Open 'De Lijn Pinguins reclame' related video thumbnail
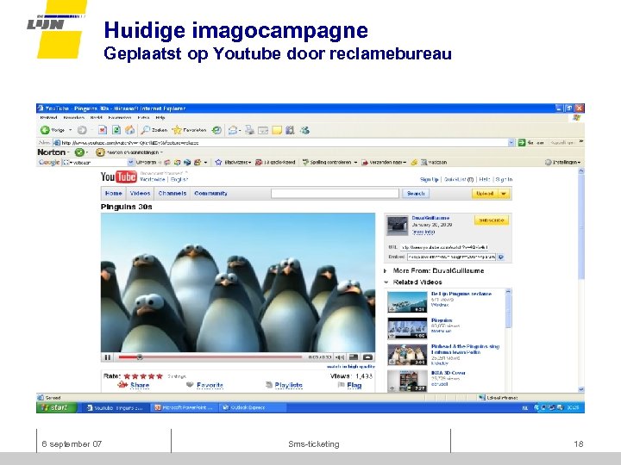The image size is (621, 465). (x=407, y=302)
